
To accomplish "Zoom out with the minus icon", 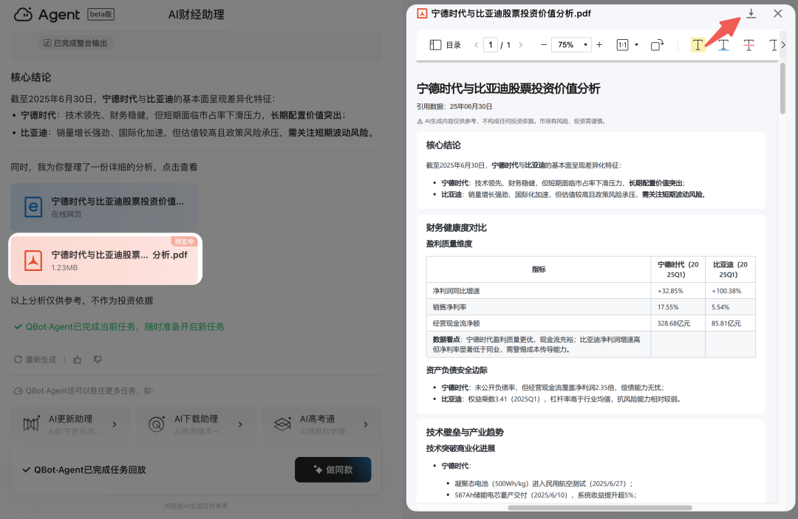I will click(544, 45).
